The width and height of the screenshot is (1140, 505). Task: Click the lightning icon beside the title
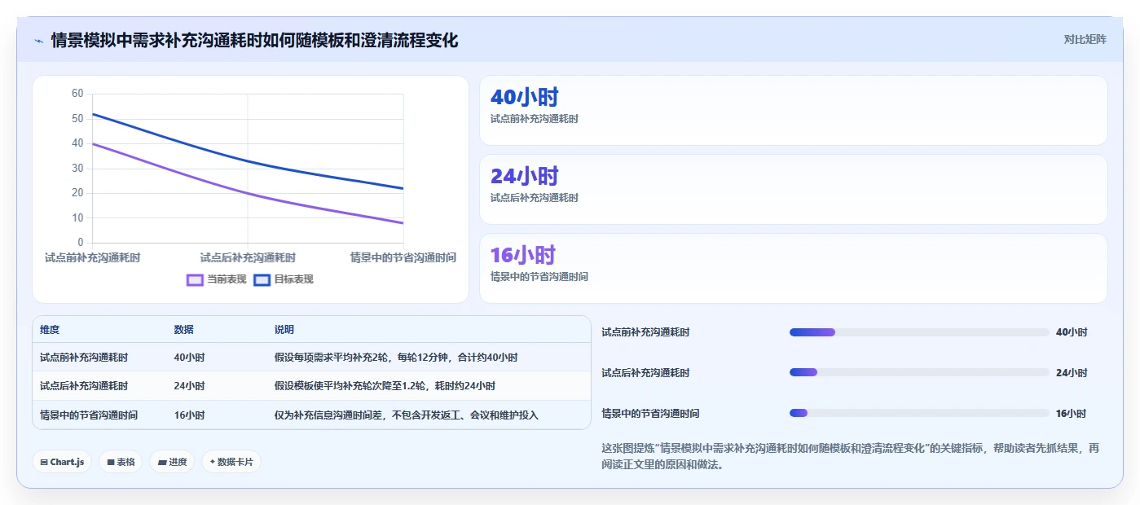pyautogui.click(x=39, y=40)
